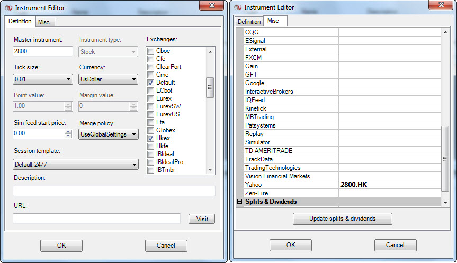This screenshot has width=457, height=263.
Task: Click the Margin value spinner arrows
Action: [x=133, y=106]
